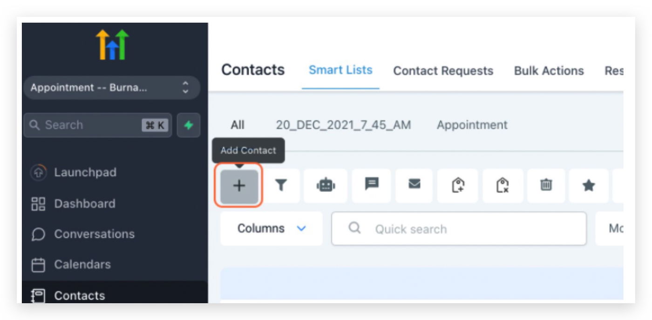Screen dimensions: 652x320
Task: Go to the Bulk Actions tab
Action: tap(549, 71)
